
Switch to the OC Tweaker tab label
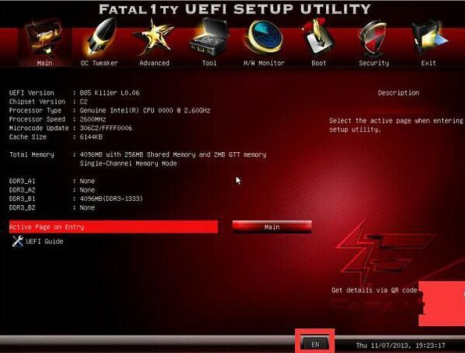coord(99,63)
